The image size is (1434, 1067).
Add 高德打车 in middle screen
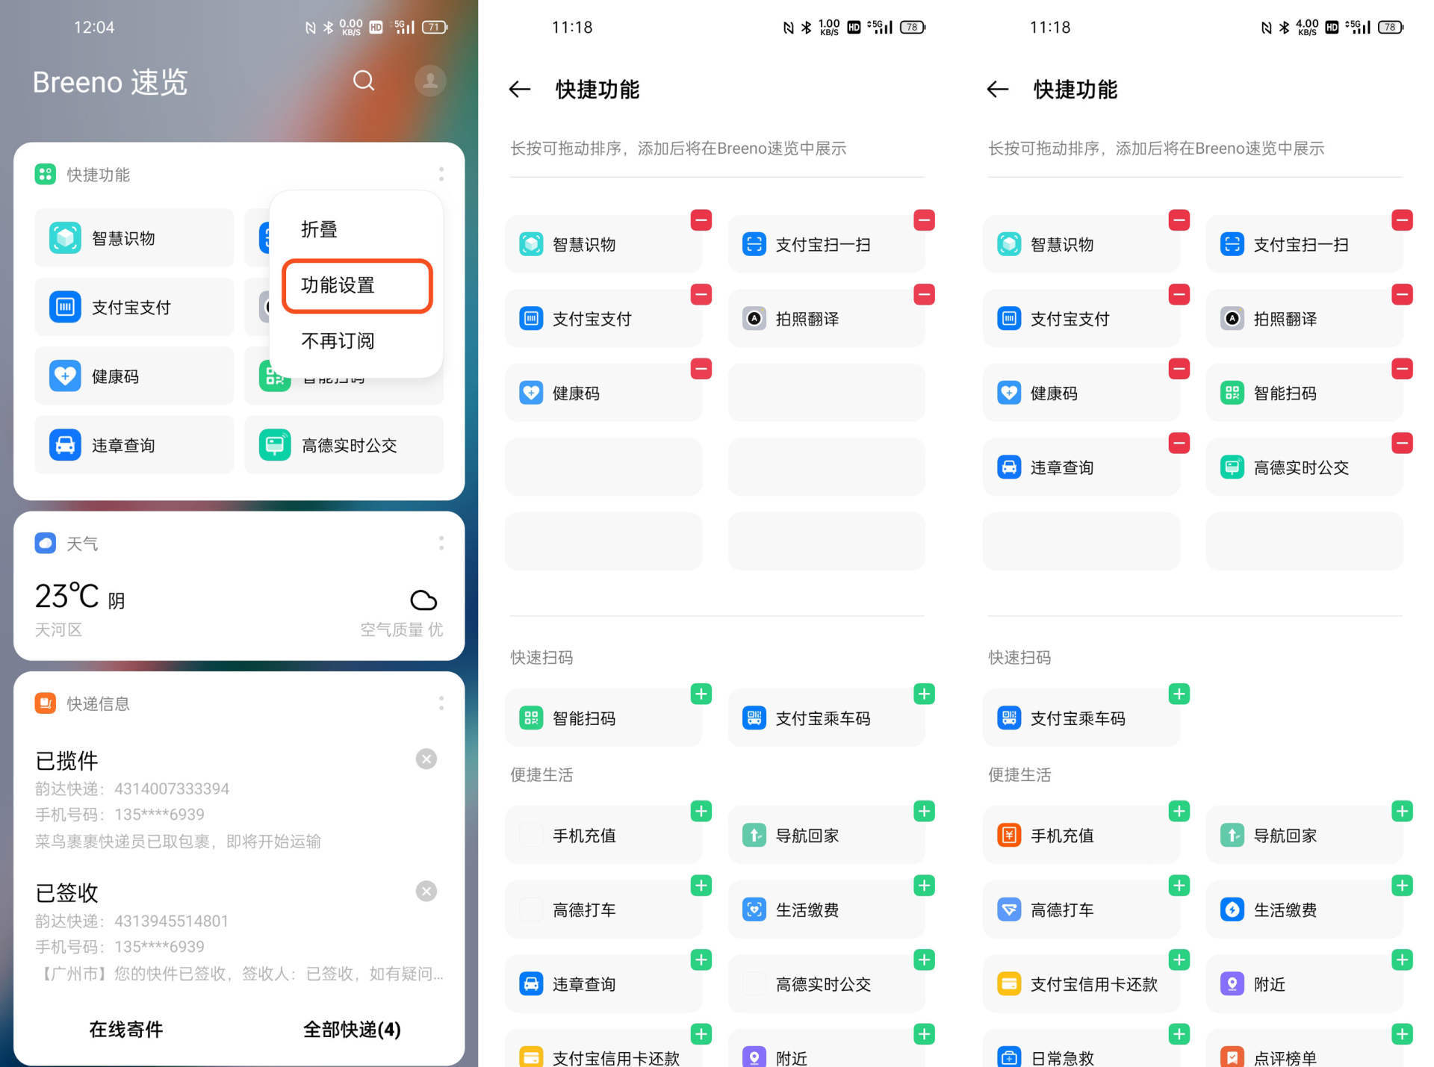[701, 886]
